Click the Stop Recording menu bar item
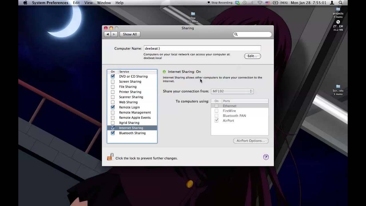366x206 pixels. click(x=220, y=3)
